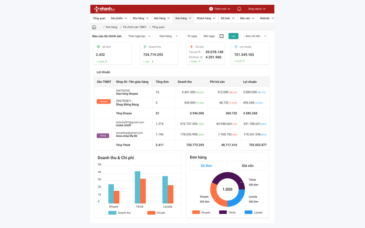Switch to the Số đơn tab
The image size is (365, 228).
(206, 166)
